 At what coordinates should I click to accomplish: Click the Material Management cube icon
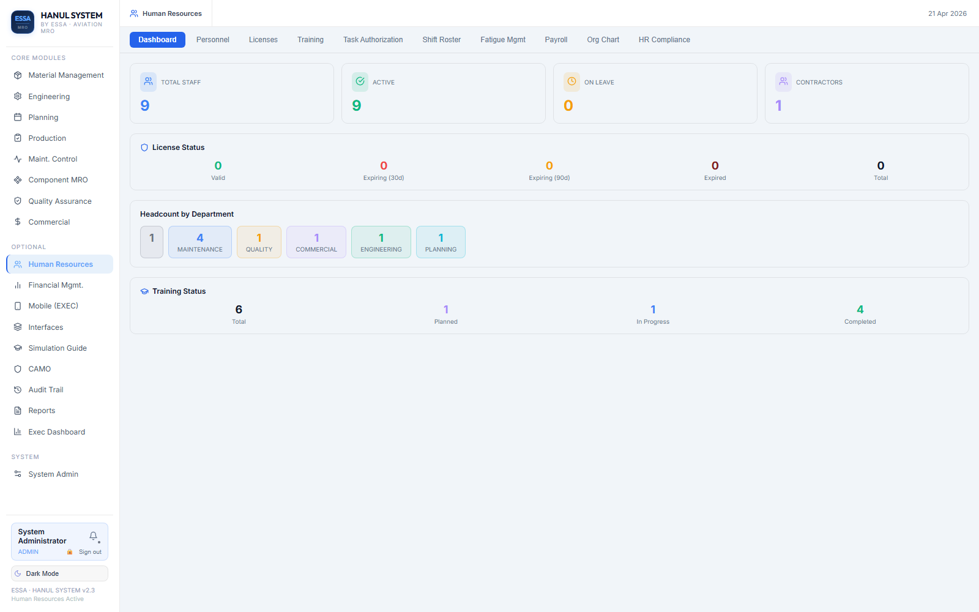point(18,75)
